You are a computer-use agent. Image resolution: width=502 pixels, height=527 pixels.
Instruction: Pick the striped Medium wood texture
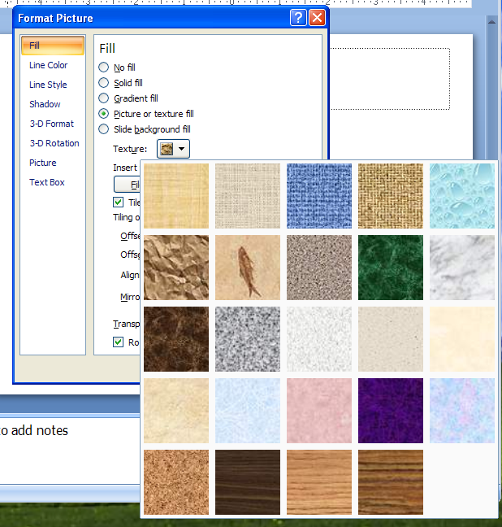pos(391,482)
